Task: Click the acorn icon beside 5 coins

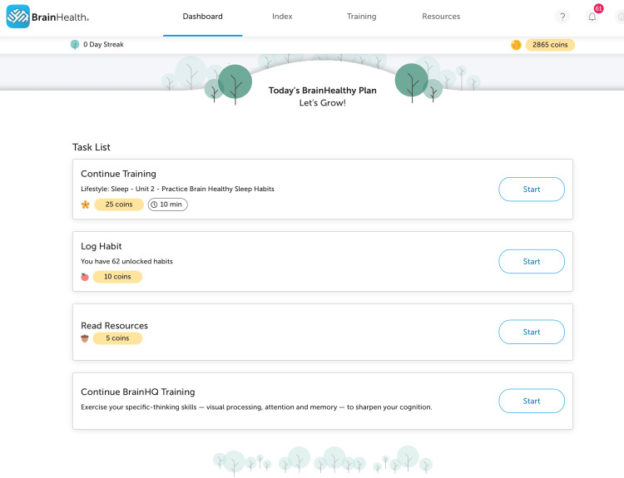Action: click(x=85, y=338)
